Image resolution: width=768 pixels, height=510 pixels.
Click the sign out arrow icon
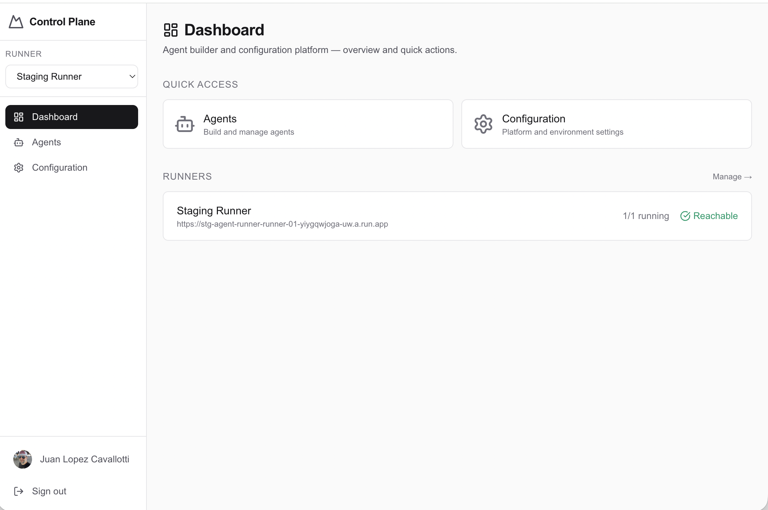19,491
